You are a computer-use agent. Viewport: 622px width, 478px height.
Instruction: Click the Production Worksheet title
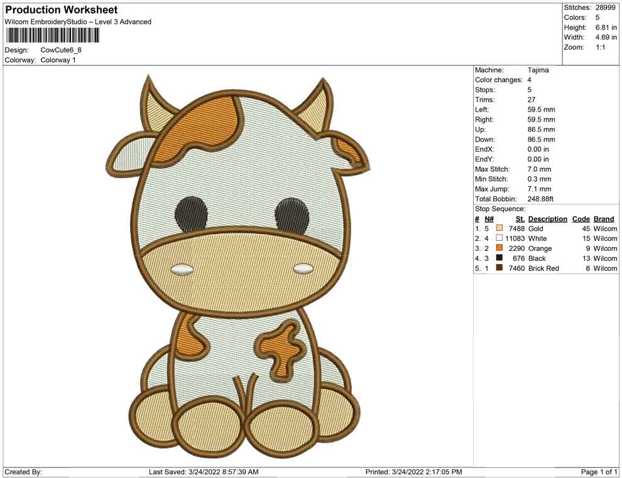click(x=61, y=10)
